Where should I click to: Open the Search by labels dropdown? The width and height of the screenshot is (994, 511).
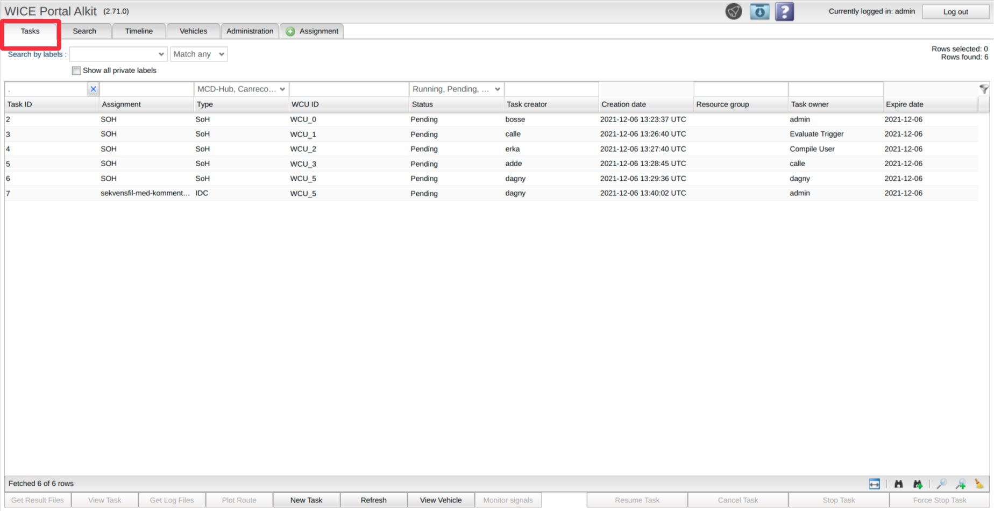[118, 54]
